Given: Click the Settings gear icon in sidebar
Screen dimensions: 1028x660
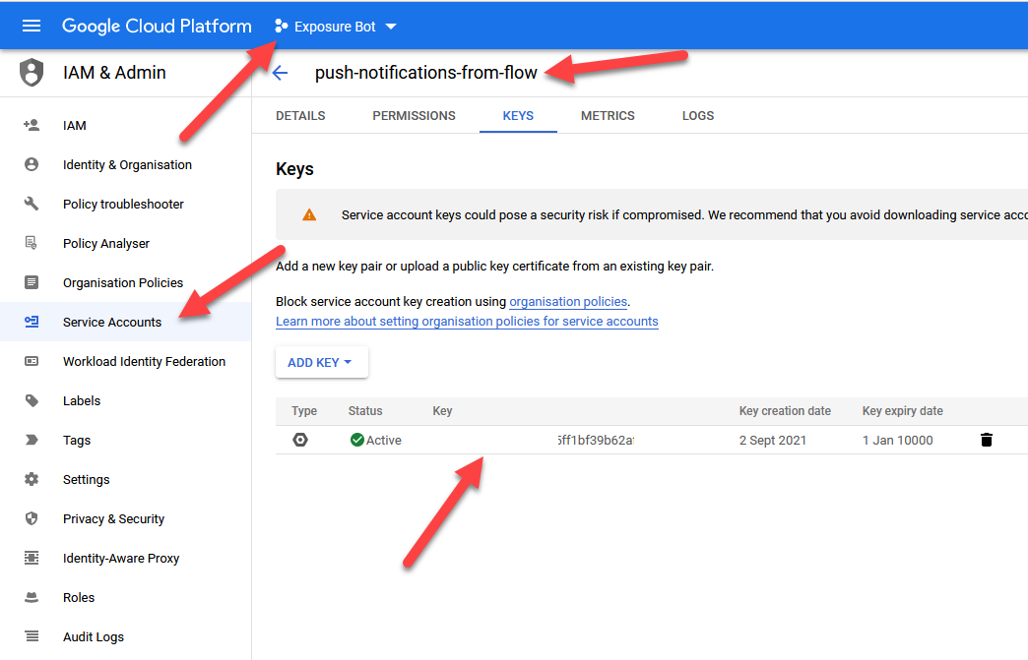Looking at the screenshot, I should pyautogui.click(x=32, y=479).
